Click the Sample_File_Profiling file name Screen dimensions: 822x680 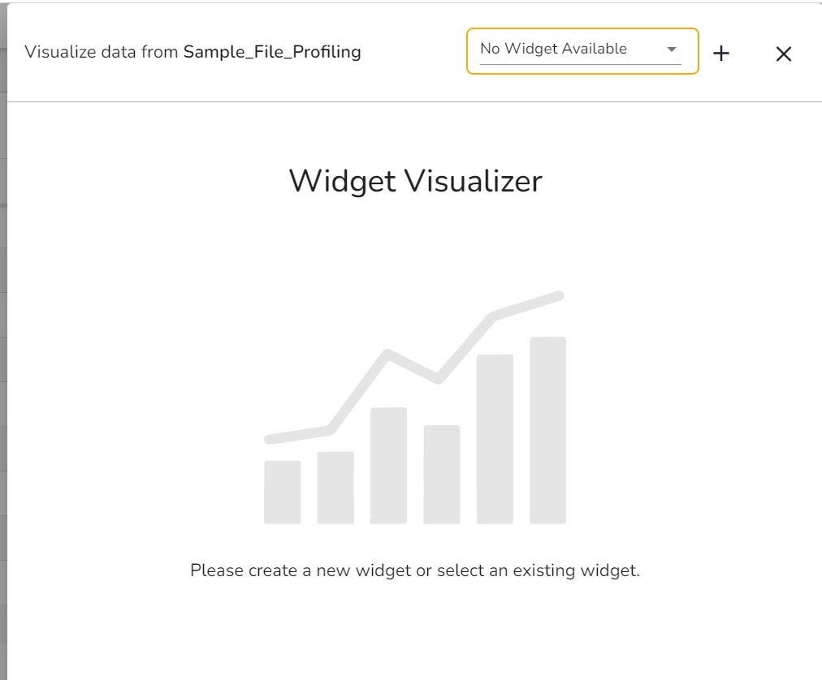tap(272, 52)
